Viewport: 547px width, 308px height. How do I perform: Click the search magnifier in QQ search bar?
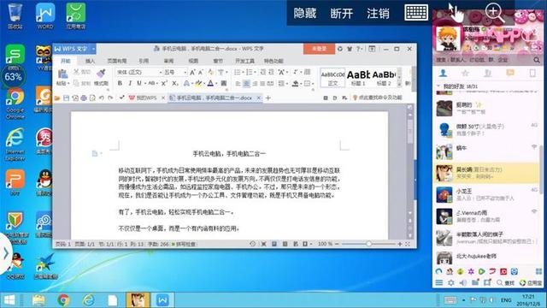click(537, 60)
